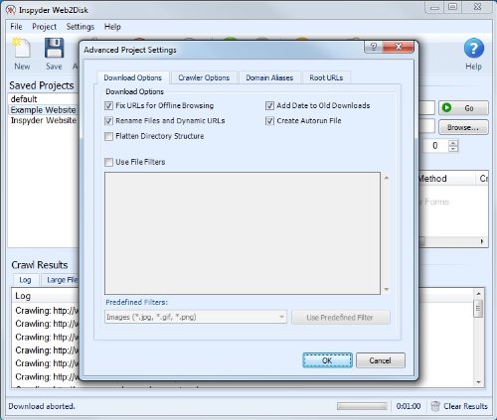Switch to Domain Aliases tab

269,77
